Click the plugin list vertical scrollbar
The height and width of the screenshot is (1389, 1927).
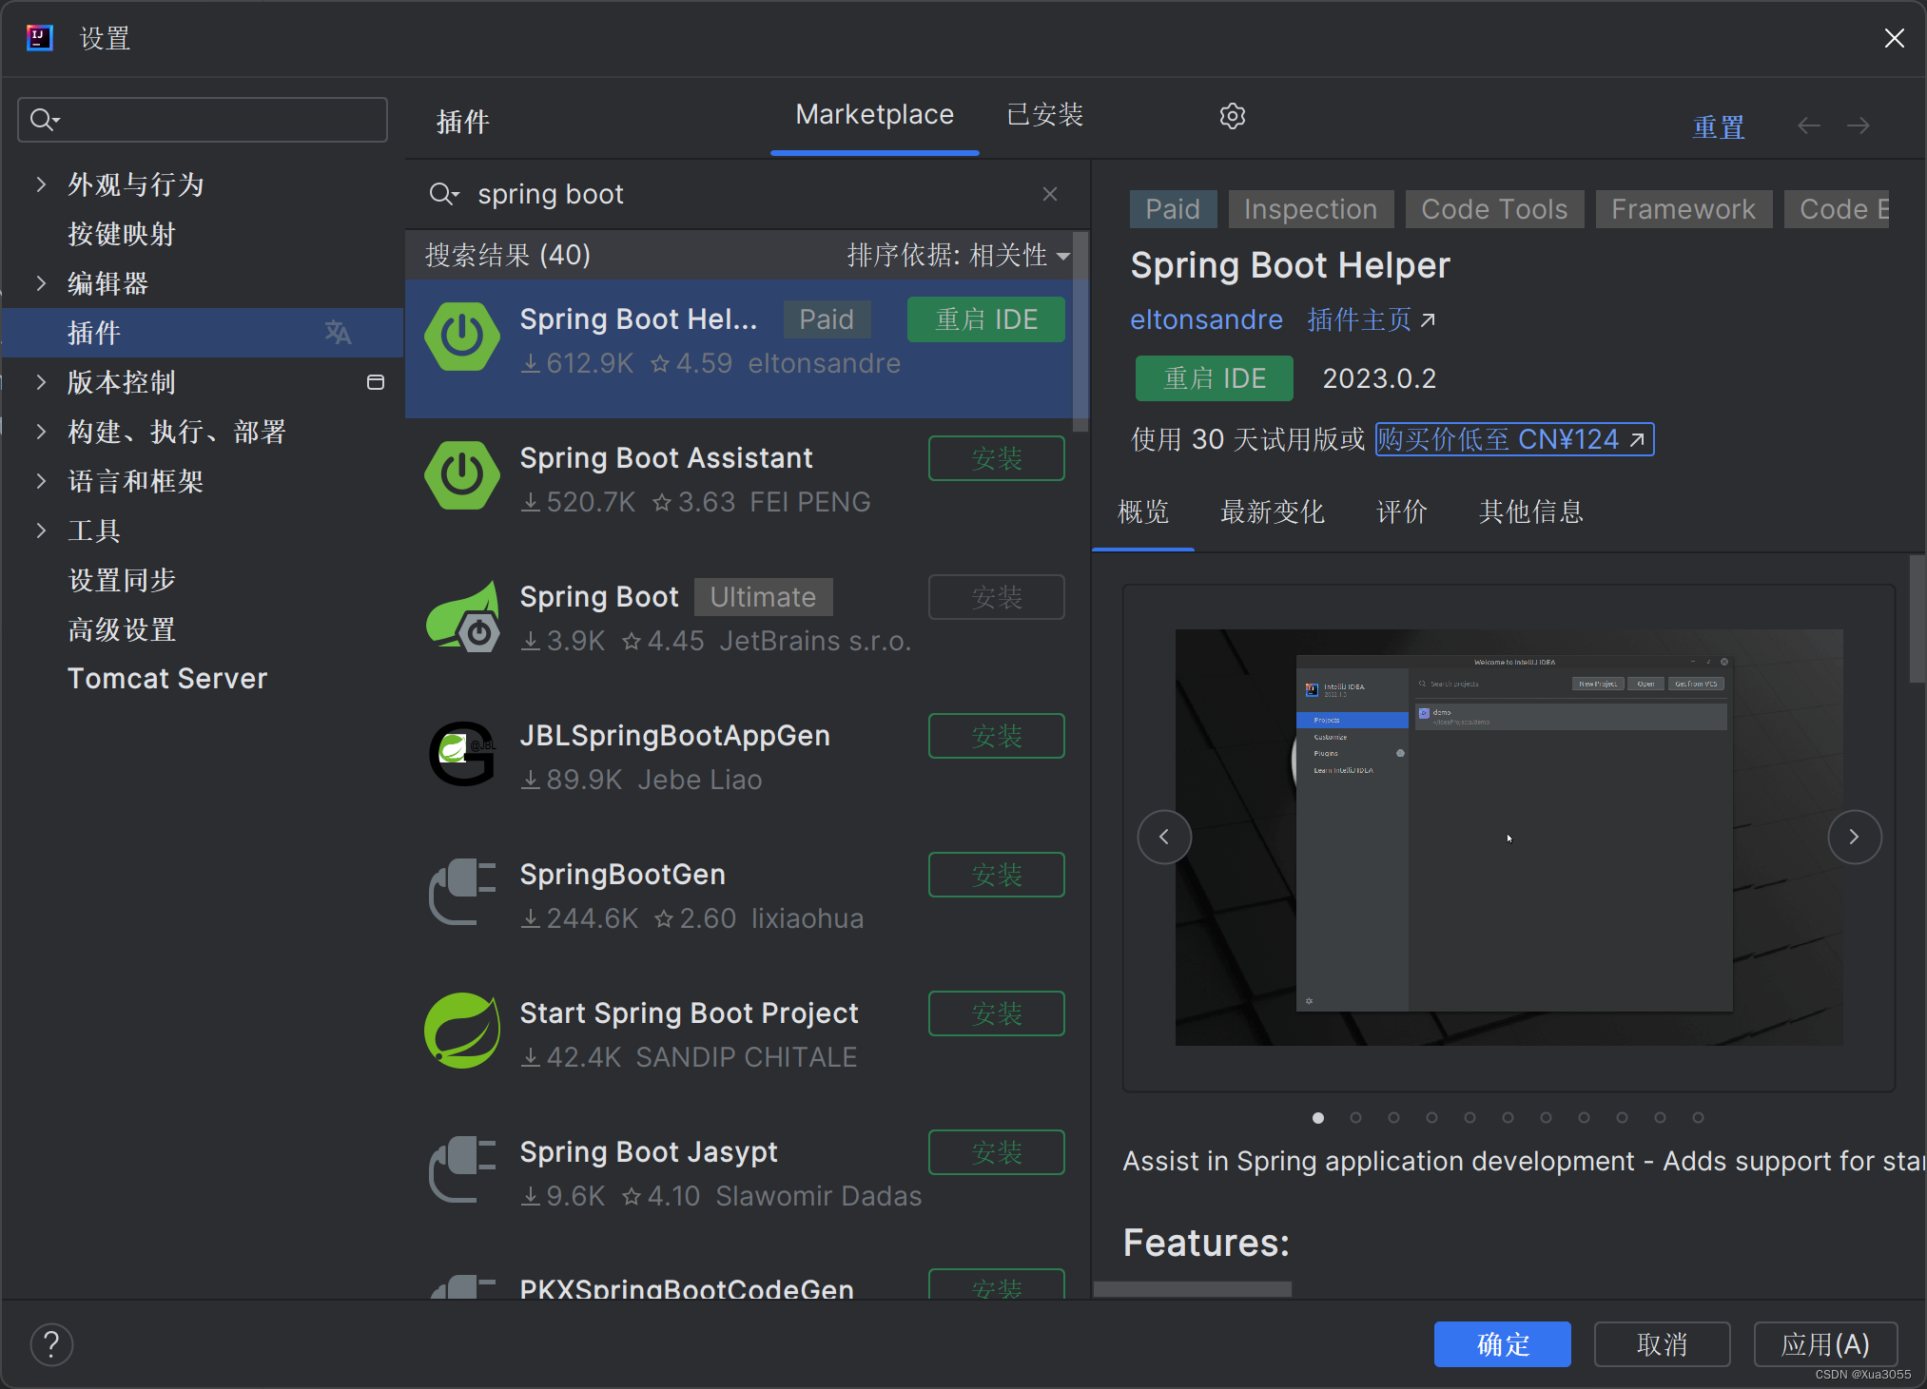pos(1080,333)
